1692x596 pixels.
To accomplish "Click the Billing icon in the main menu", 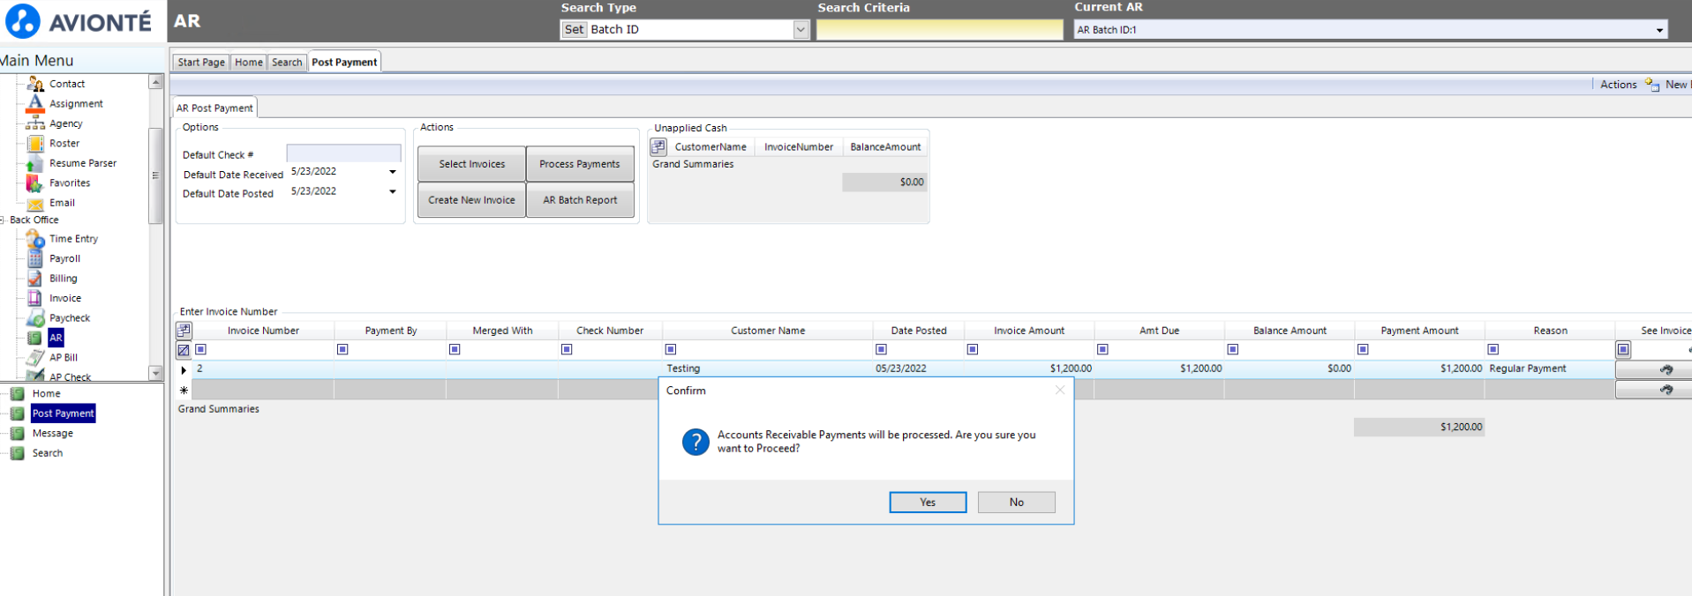I will point(35,279).
